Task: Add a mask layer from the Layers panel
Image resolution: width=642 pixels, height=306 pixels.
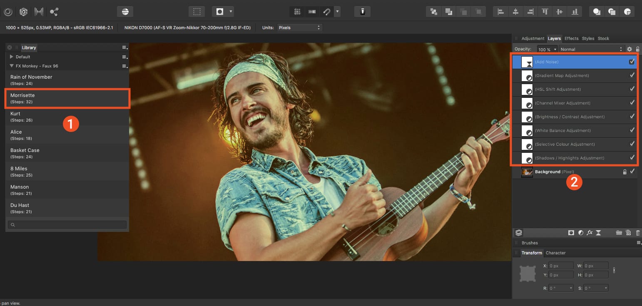Action: point(571,233)
